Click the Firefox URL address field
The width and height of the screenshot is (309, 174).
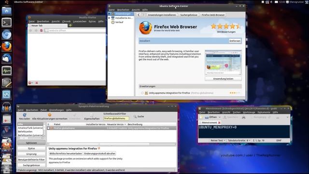75,30
